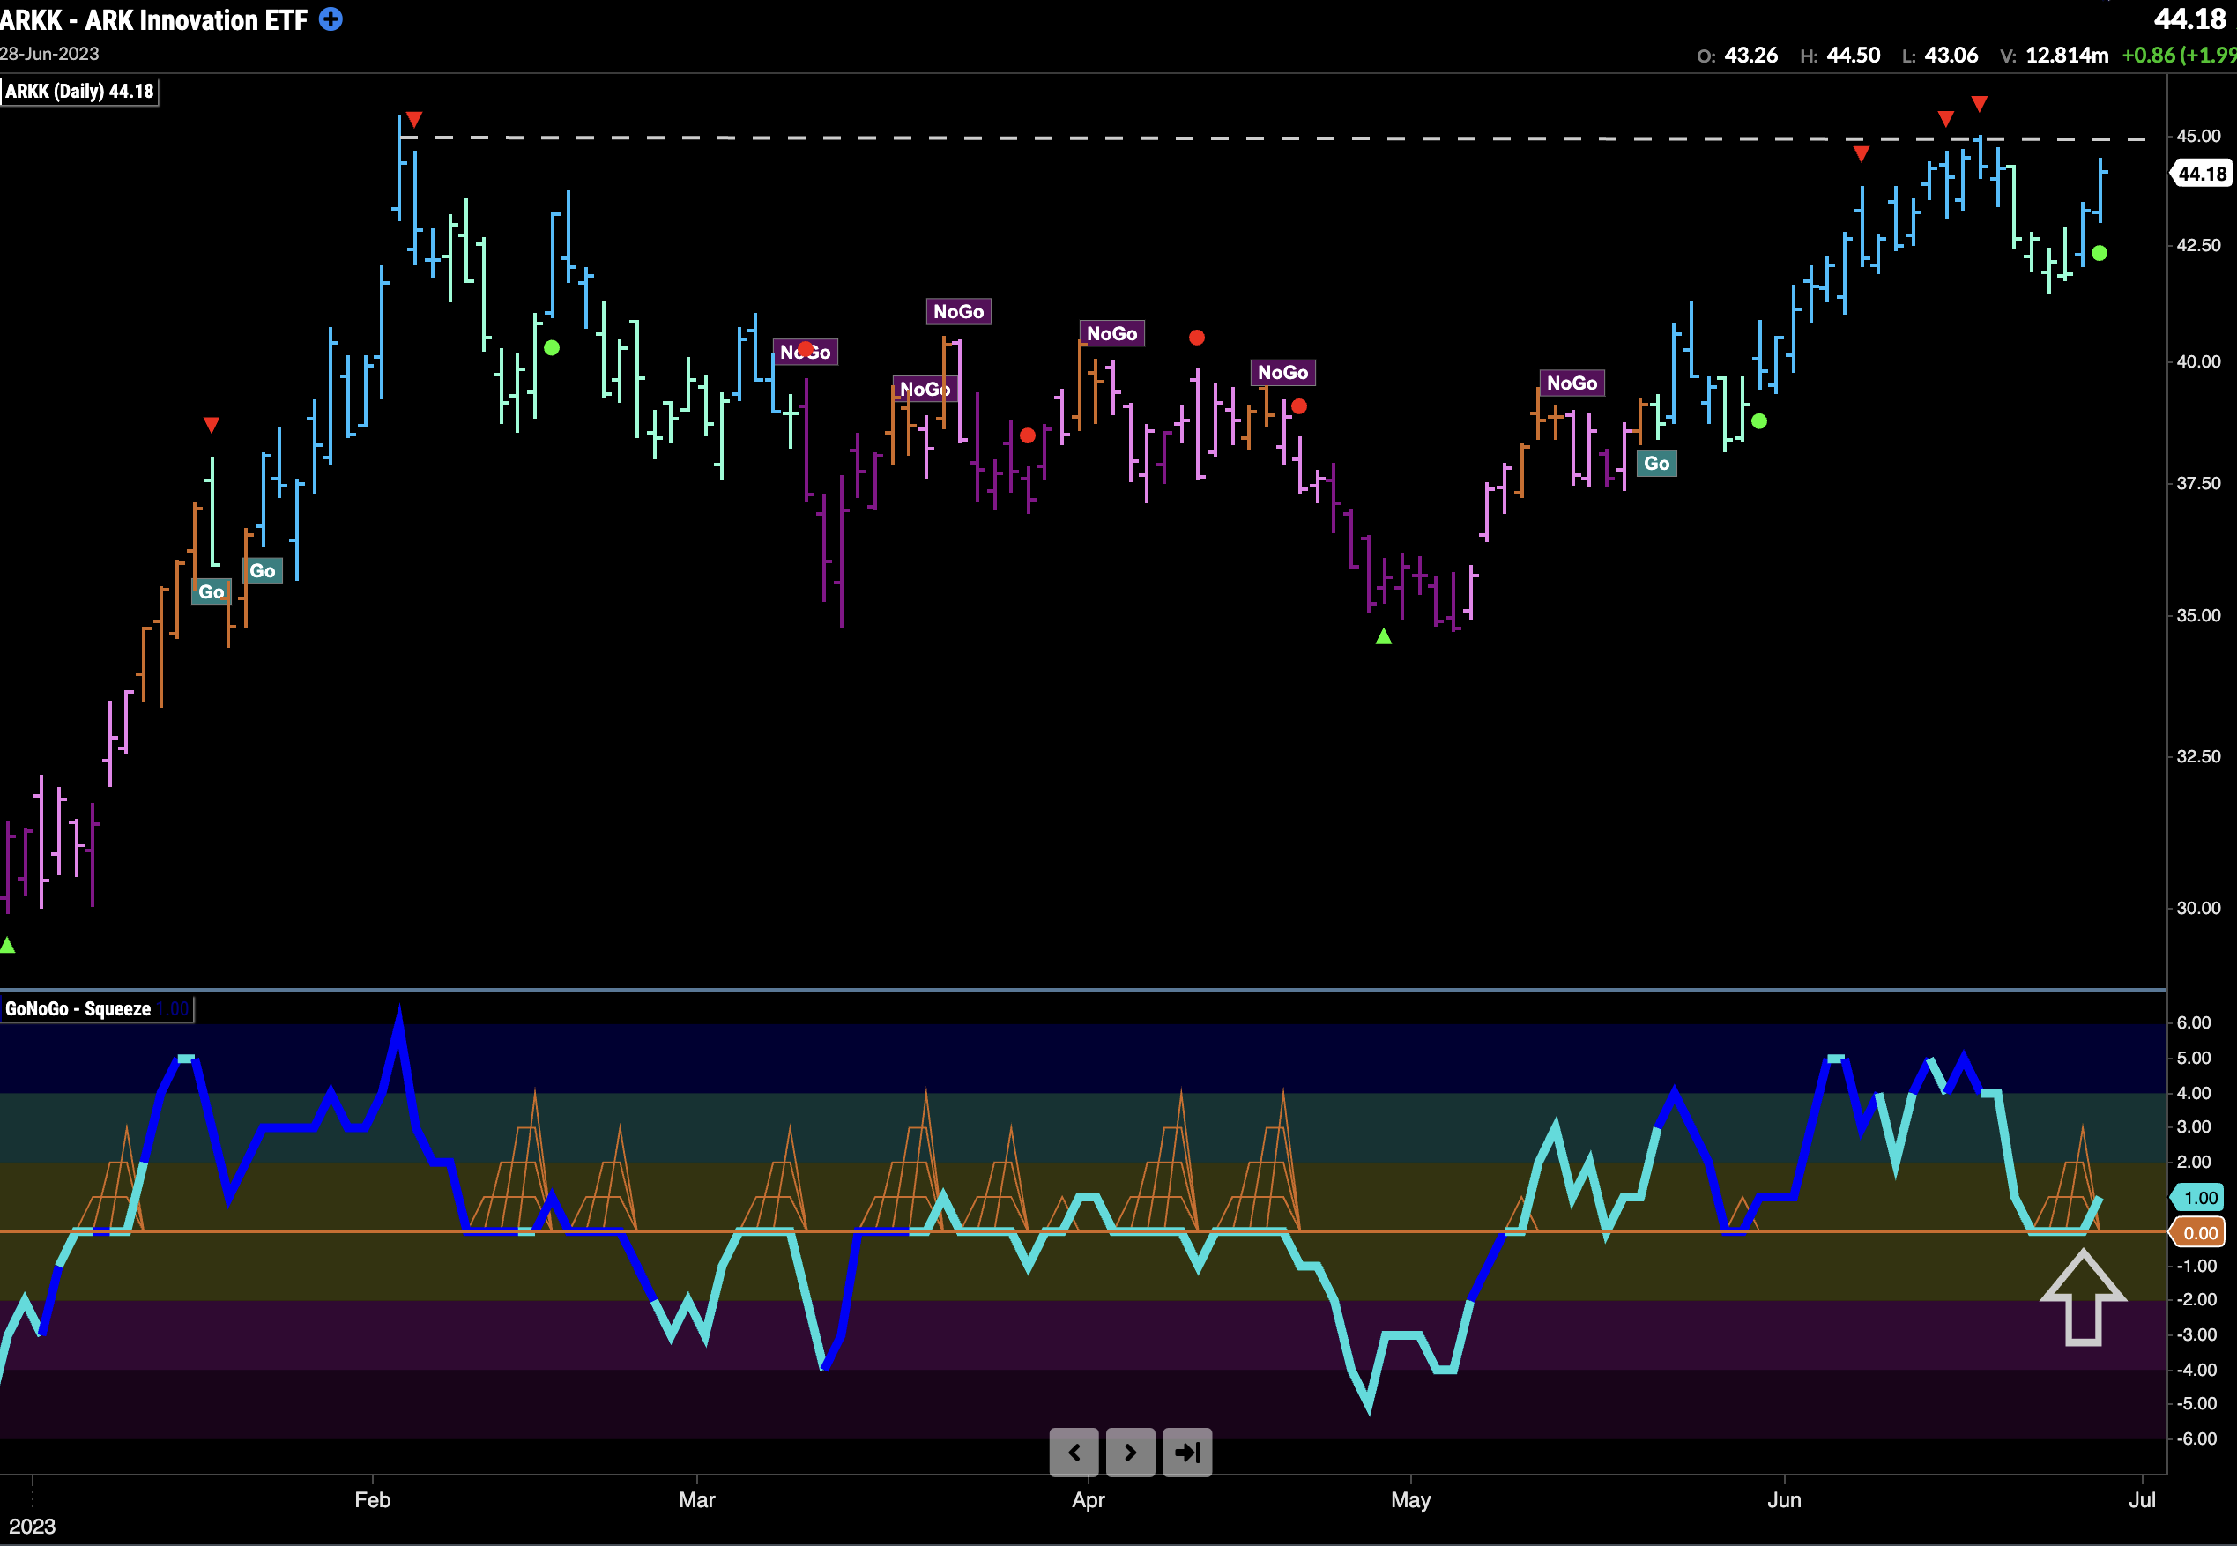The width and height of the screenshot is (2237, 1546).
Task: Click the blue plus icon beside ARK Innovation ETF
Action: pyautogui.click(x=331, y=19)
